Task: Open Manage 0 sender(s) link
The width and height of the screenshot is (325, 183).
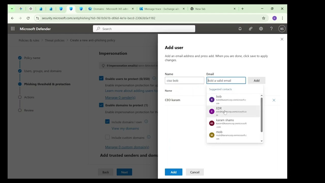Action: (x=120, y=98)
